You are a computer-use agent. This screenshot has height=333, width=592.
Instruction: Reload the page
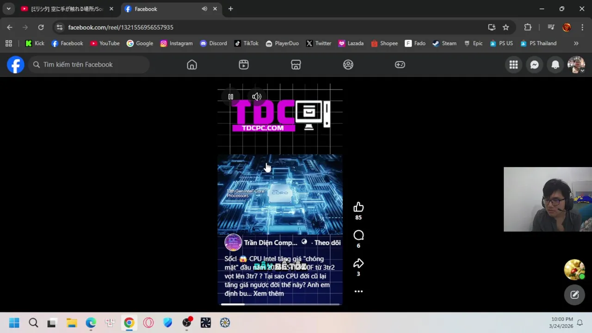coord(41,27)
